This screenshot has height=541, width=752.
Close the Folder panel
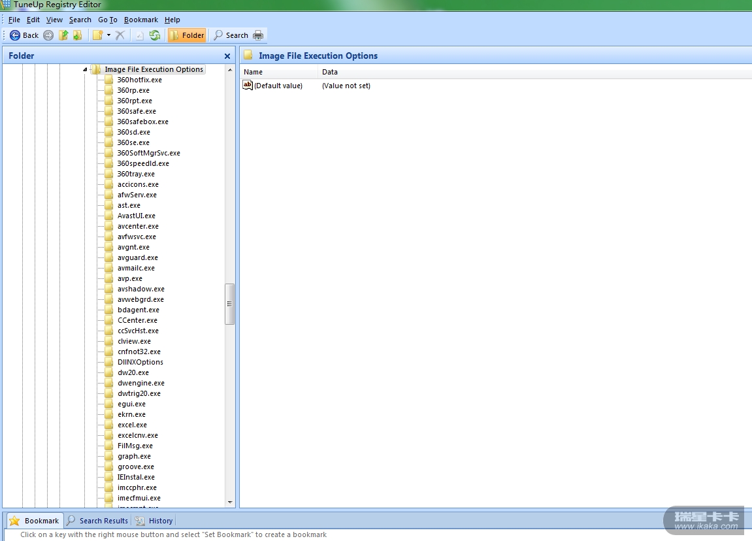tap(227, 56)
